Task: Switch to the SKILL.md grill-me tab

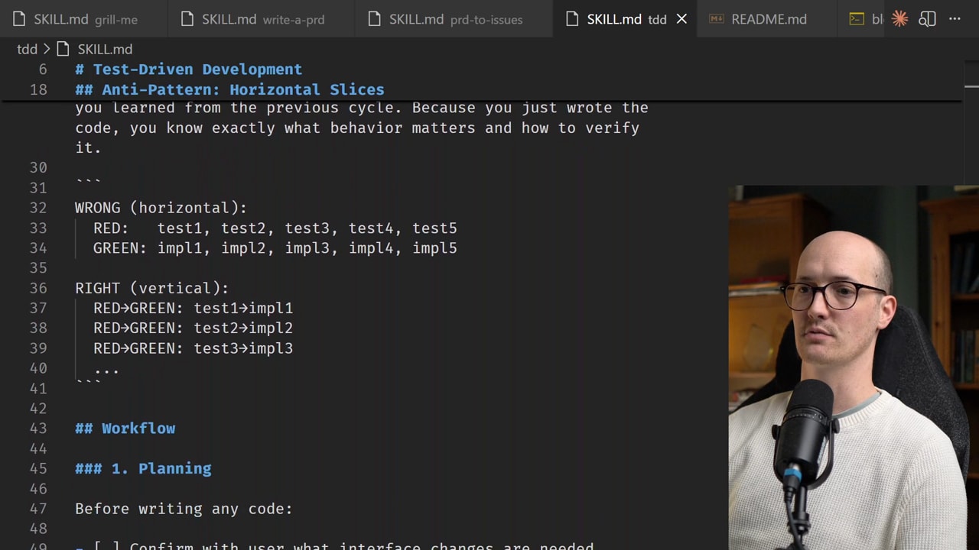Action: (84, 19)
